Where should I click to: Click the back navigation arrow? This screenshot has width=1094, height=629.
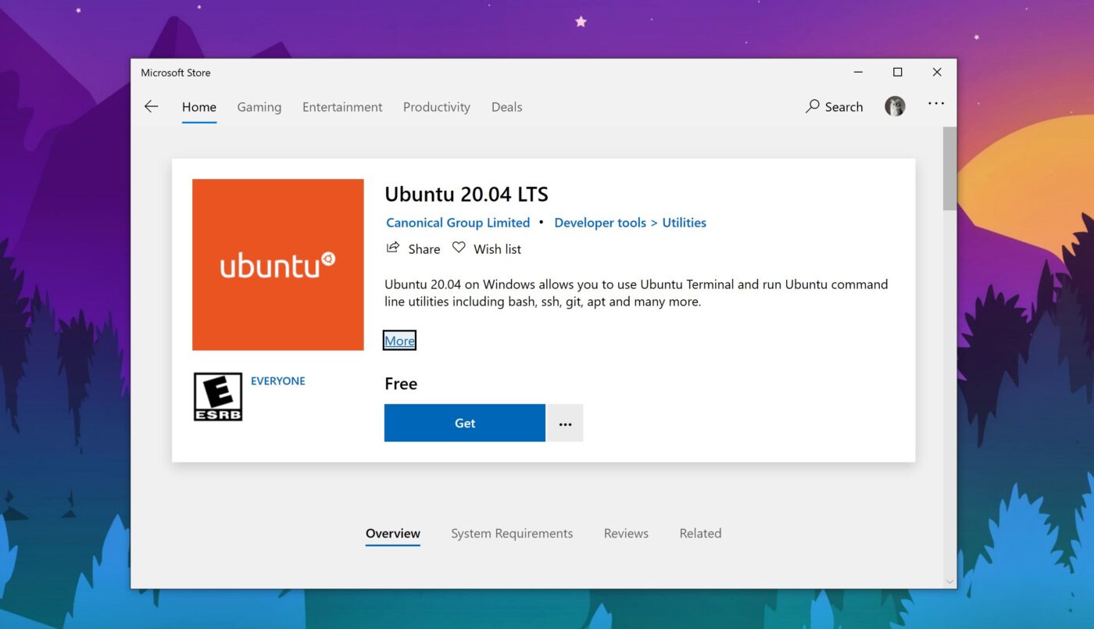pyautogui.click(x=151, y=106)
